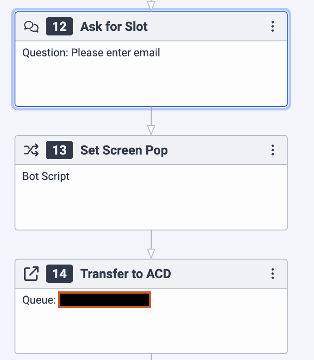Click step number badge 12

click(x=59, y=26)
